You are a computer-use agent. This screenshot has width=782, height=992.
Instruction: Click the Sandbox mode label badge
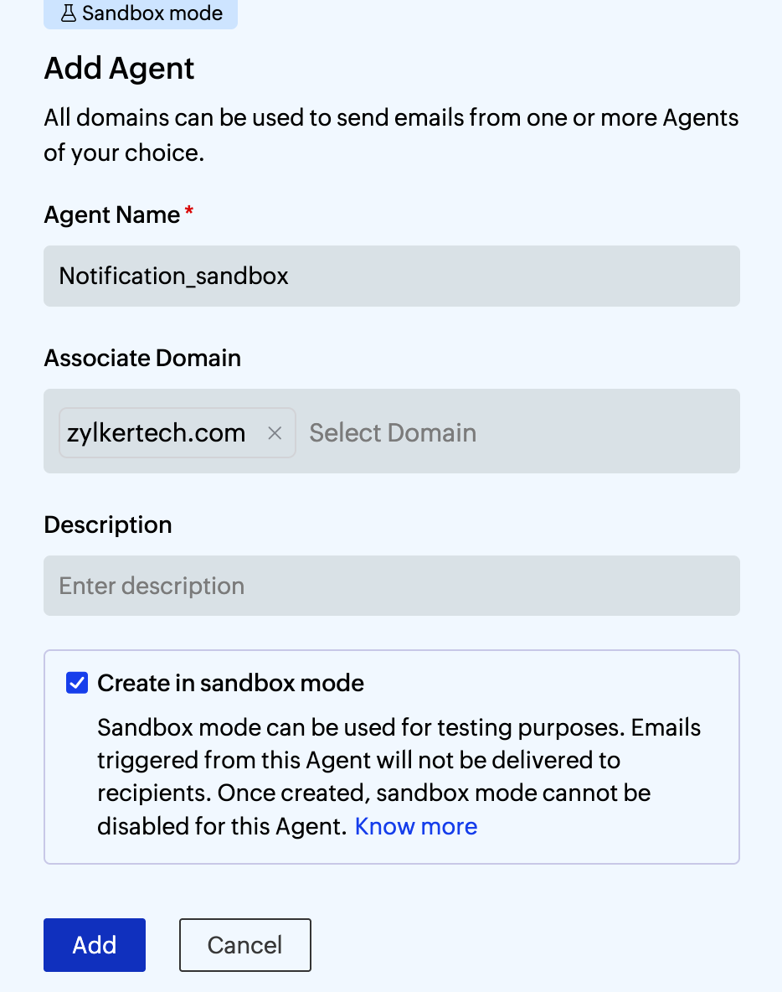[140, 13]
